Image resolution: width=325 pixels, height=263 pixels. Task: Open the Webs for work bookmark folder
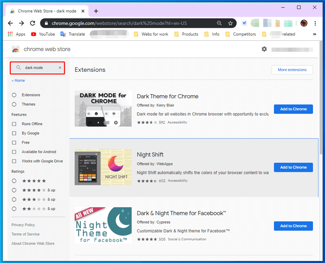click(x=151, y=34)
